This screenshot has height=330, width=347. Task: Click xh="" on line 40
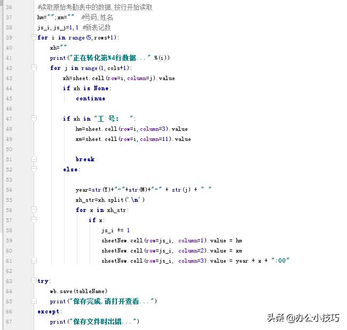point(58,48)
